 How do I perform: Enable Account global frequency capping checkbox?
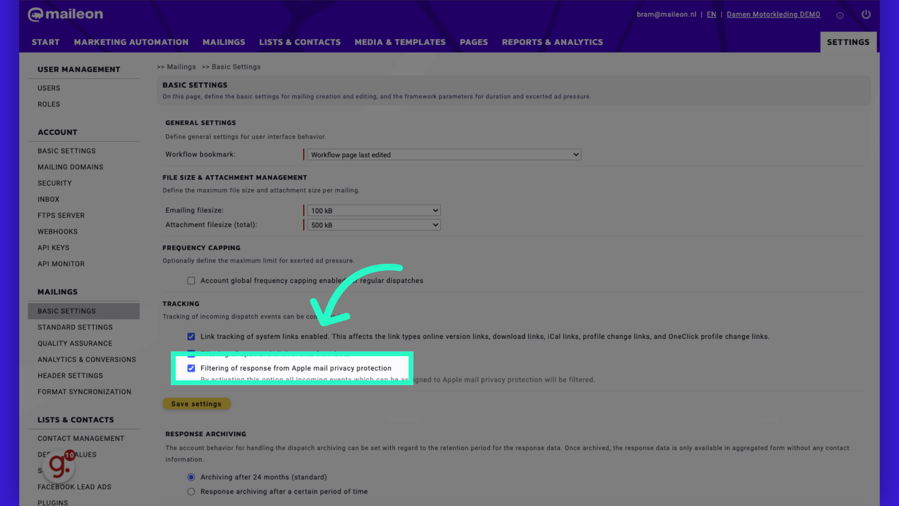(x=190, y=281)
